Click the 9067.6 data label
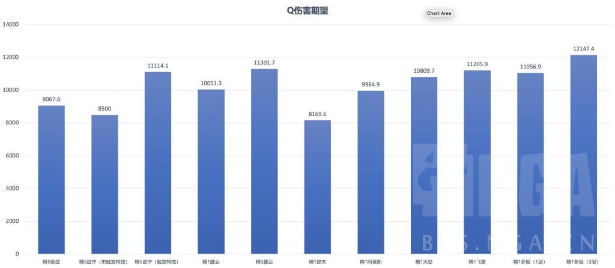The image size is (615, 268). point(51,99)
